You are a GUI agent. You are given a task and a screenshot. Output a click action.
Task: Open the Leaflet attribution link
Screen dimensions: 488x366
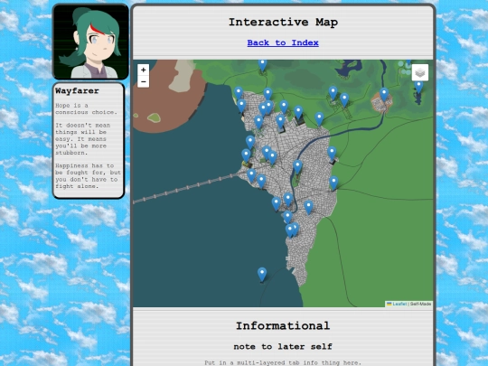(x=399, y=304)
